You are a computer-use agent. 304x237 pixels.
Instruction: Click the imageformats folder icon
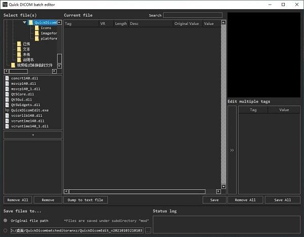37,33
